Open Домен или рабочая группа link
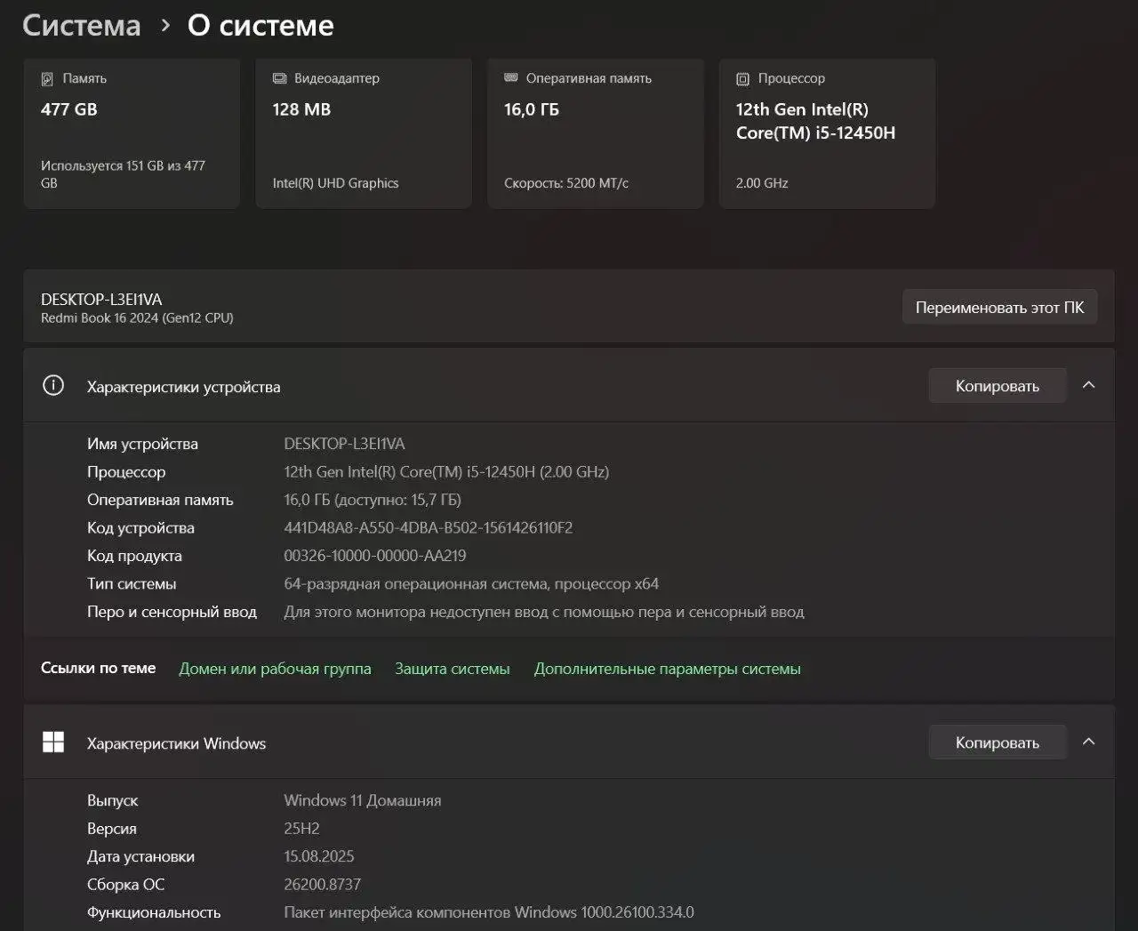Image resolution: width=1138 pixels, height=931 pixels. pos(275,669)
